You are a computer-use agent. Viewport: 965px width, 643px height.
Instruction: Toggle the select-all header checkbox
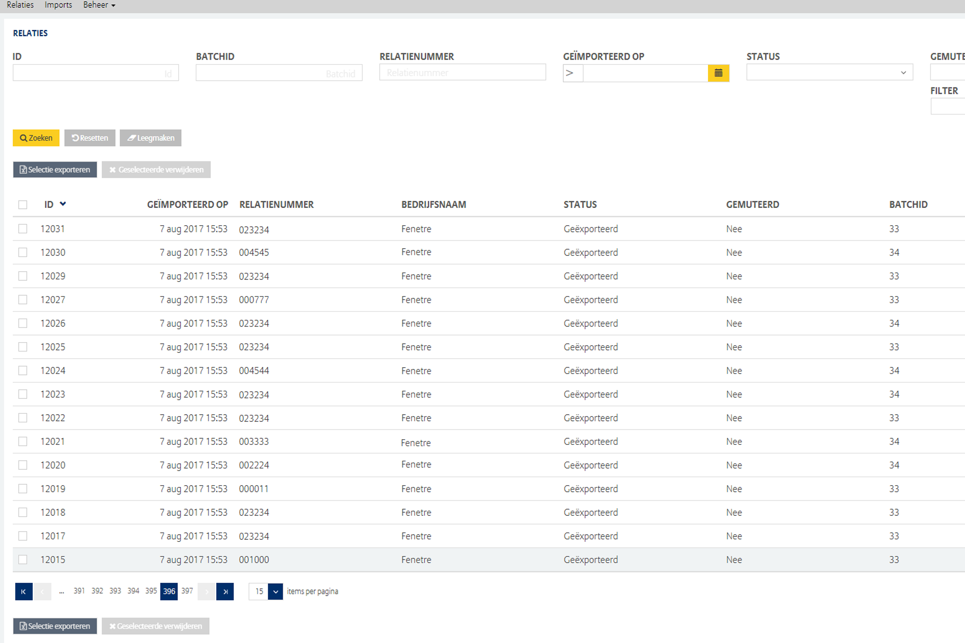pyautogui.click(x=22, y=205)
